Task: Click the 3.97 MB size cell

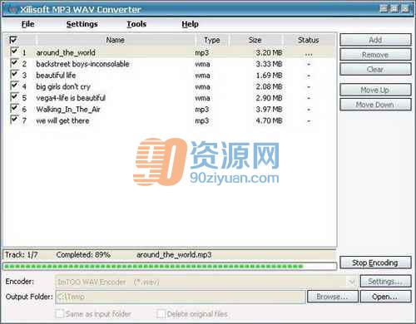Action: point(269,110)
